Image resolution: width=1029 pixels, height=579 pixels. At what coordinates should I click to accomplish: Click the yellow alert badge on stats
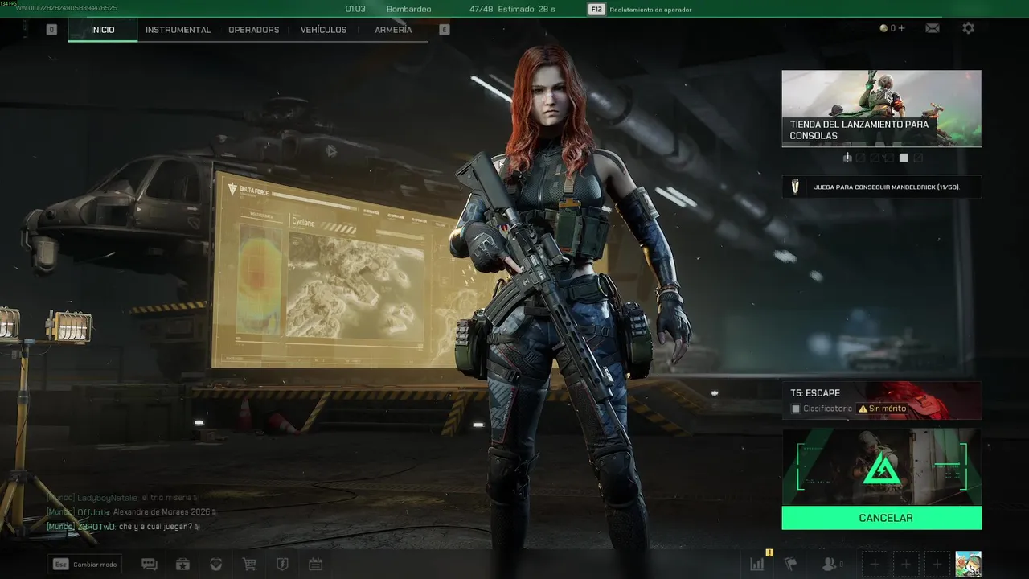[x=769, y=552]
